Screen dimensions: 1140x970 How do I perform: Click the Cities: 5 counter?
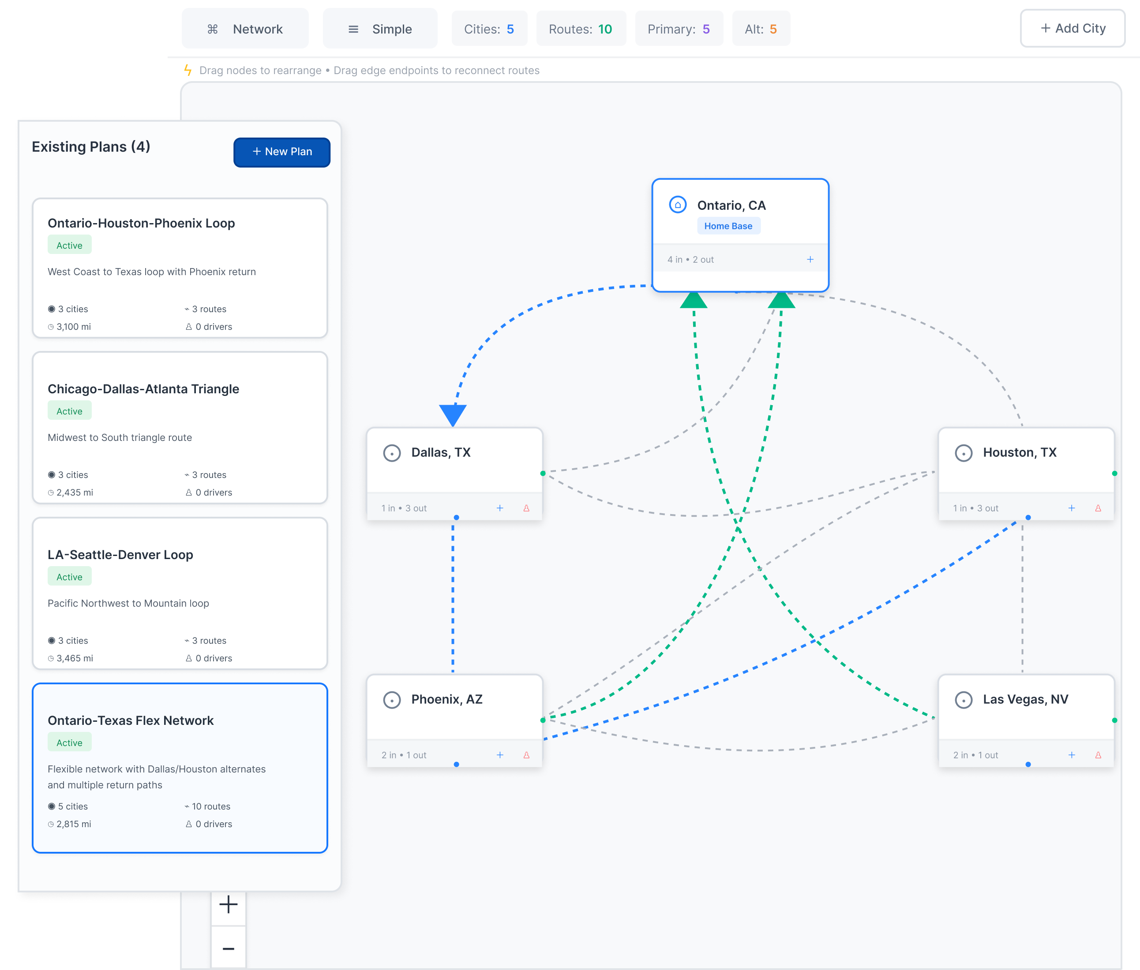tap(489, 29)
